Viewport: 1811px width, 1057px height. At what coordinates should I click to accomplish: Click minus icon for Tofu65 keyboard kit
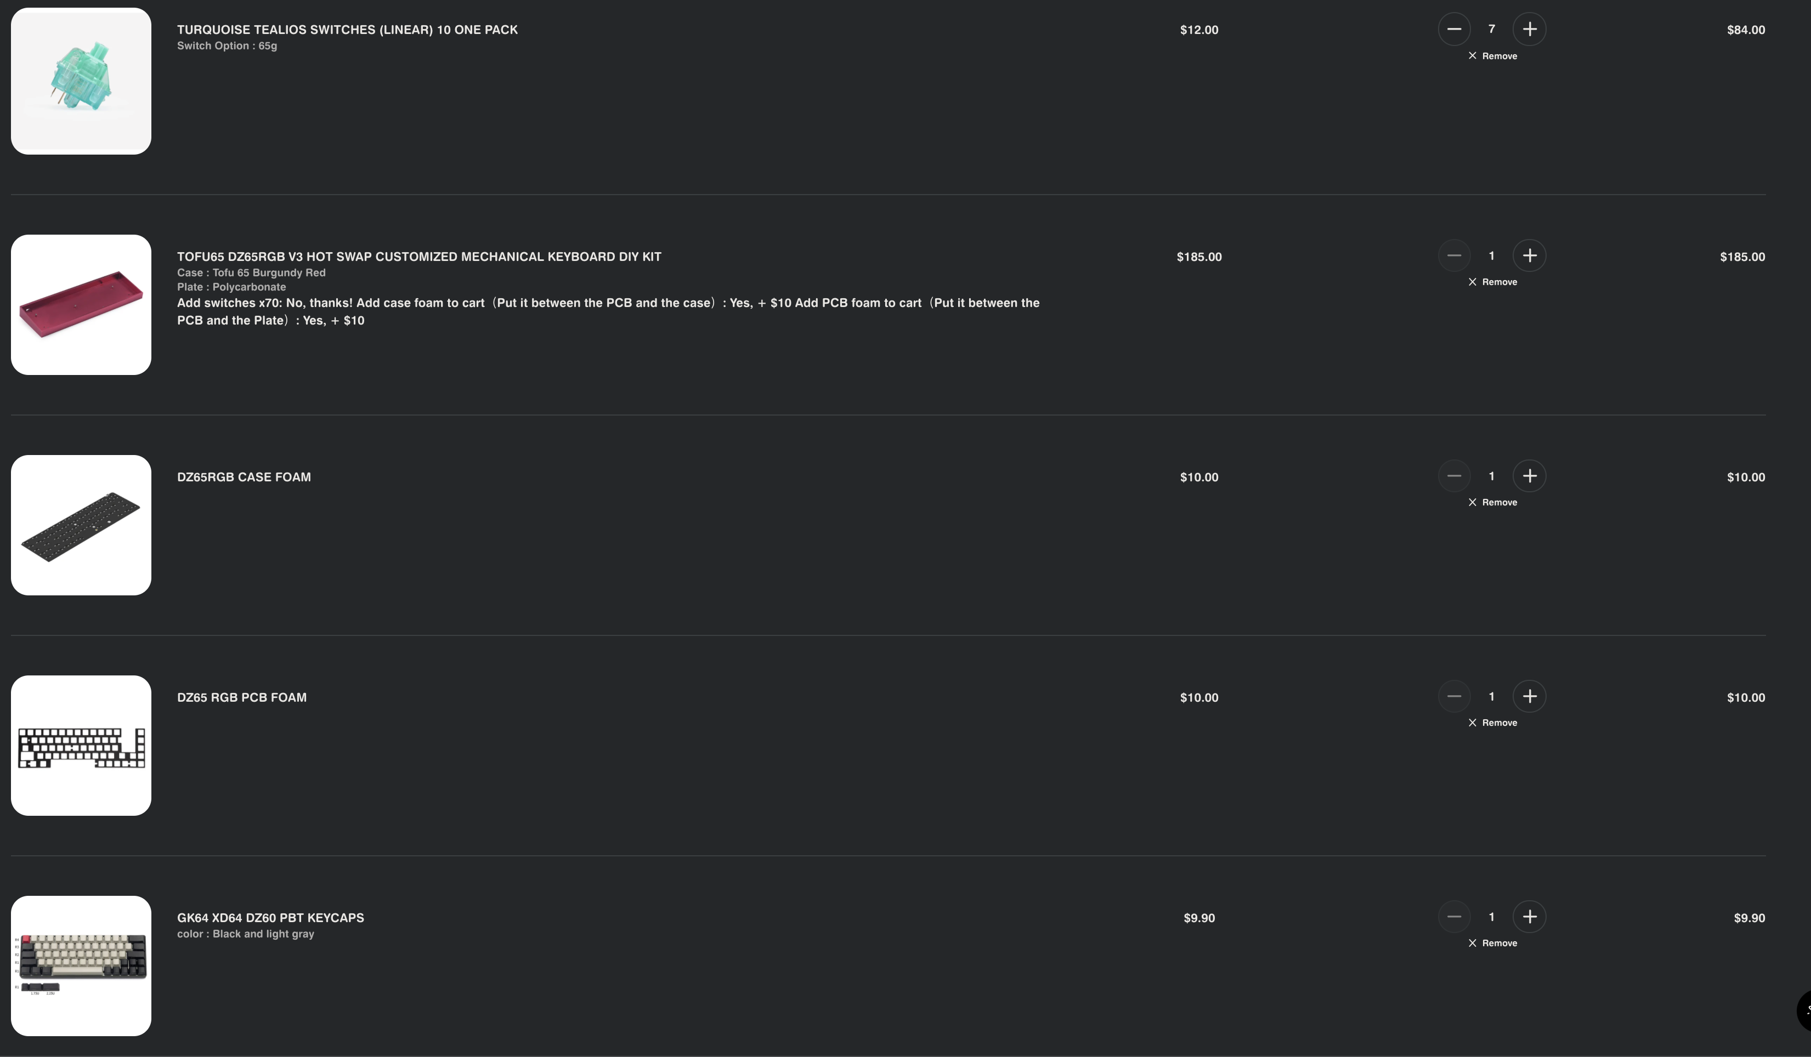[1454, 256]
